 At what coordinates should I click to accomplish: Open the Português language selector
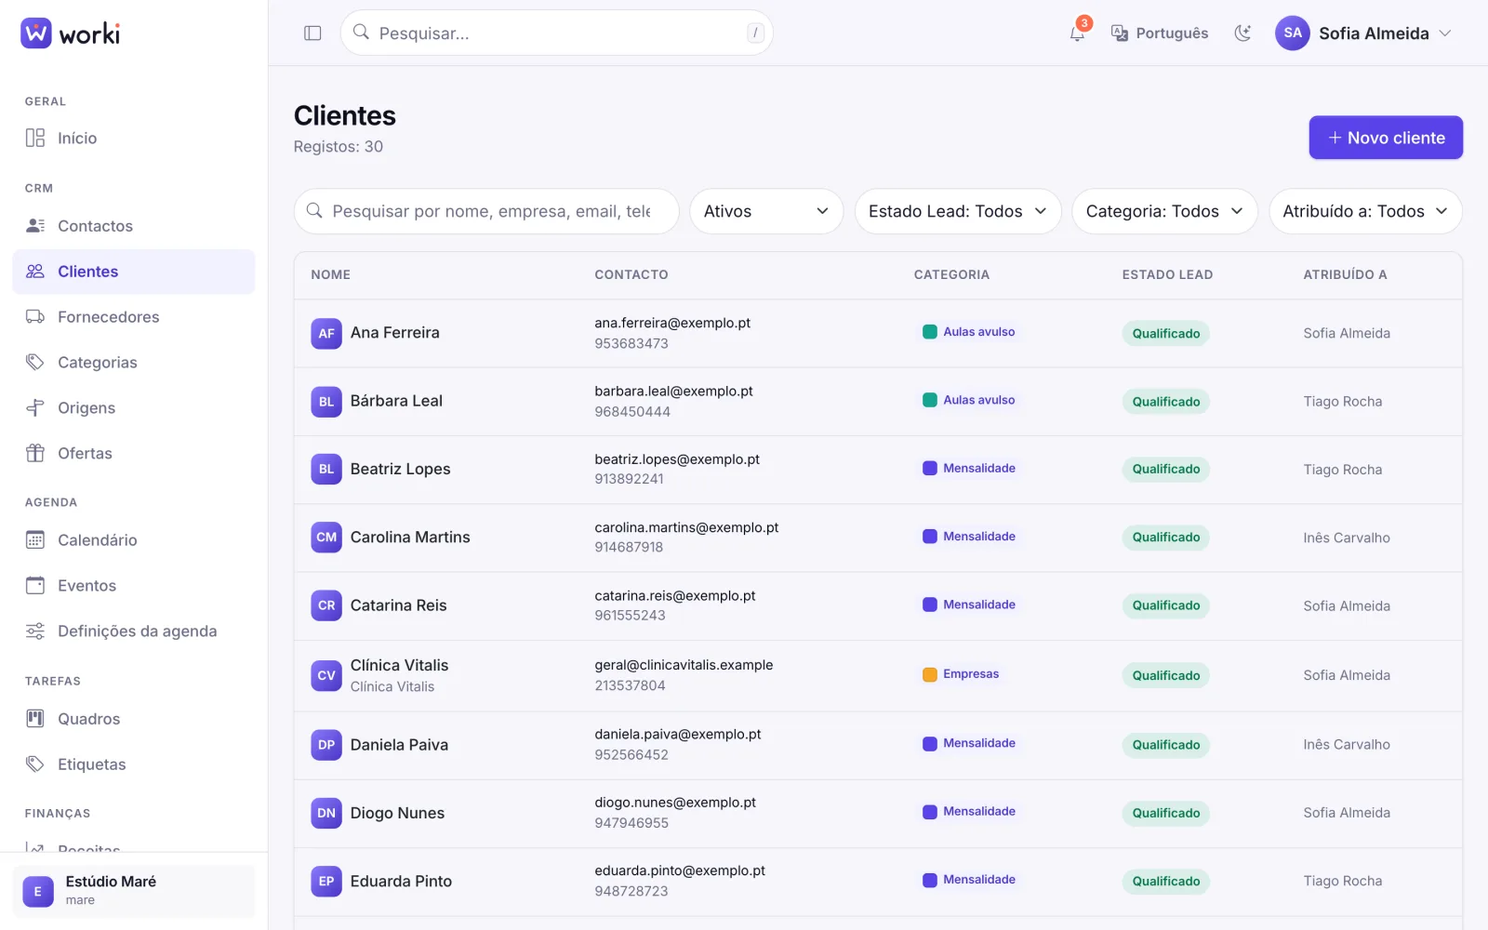click(1161, 33)
